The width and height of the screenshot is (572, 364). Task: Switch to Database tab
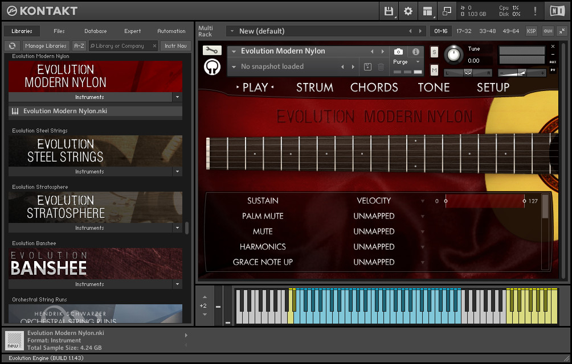tap(96, 31)
